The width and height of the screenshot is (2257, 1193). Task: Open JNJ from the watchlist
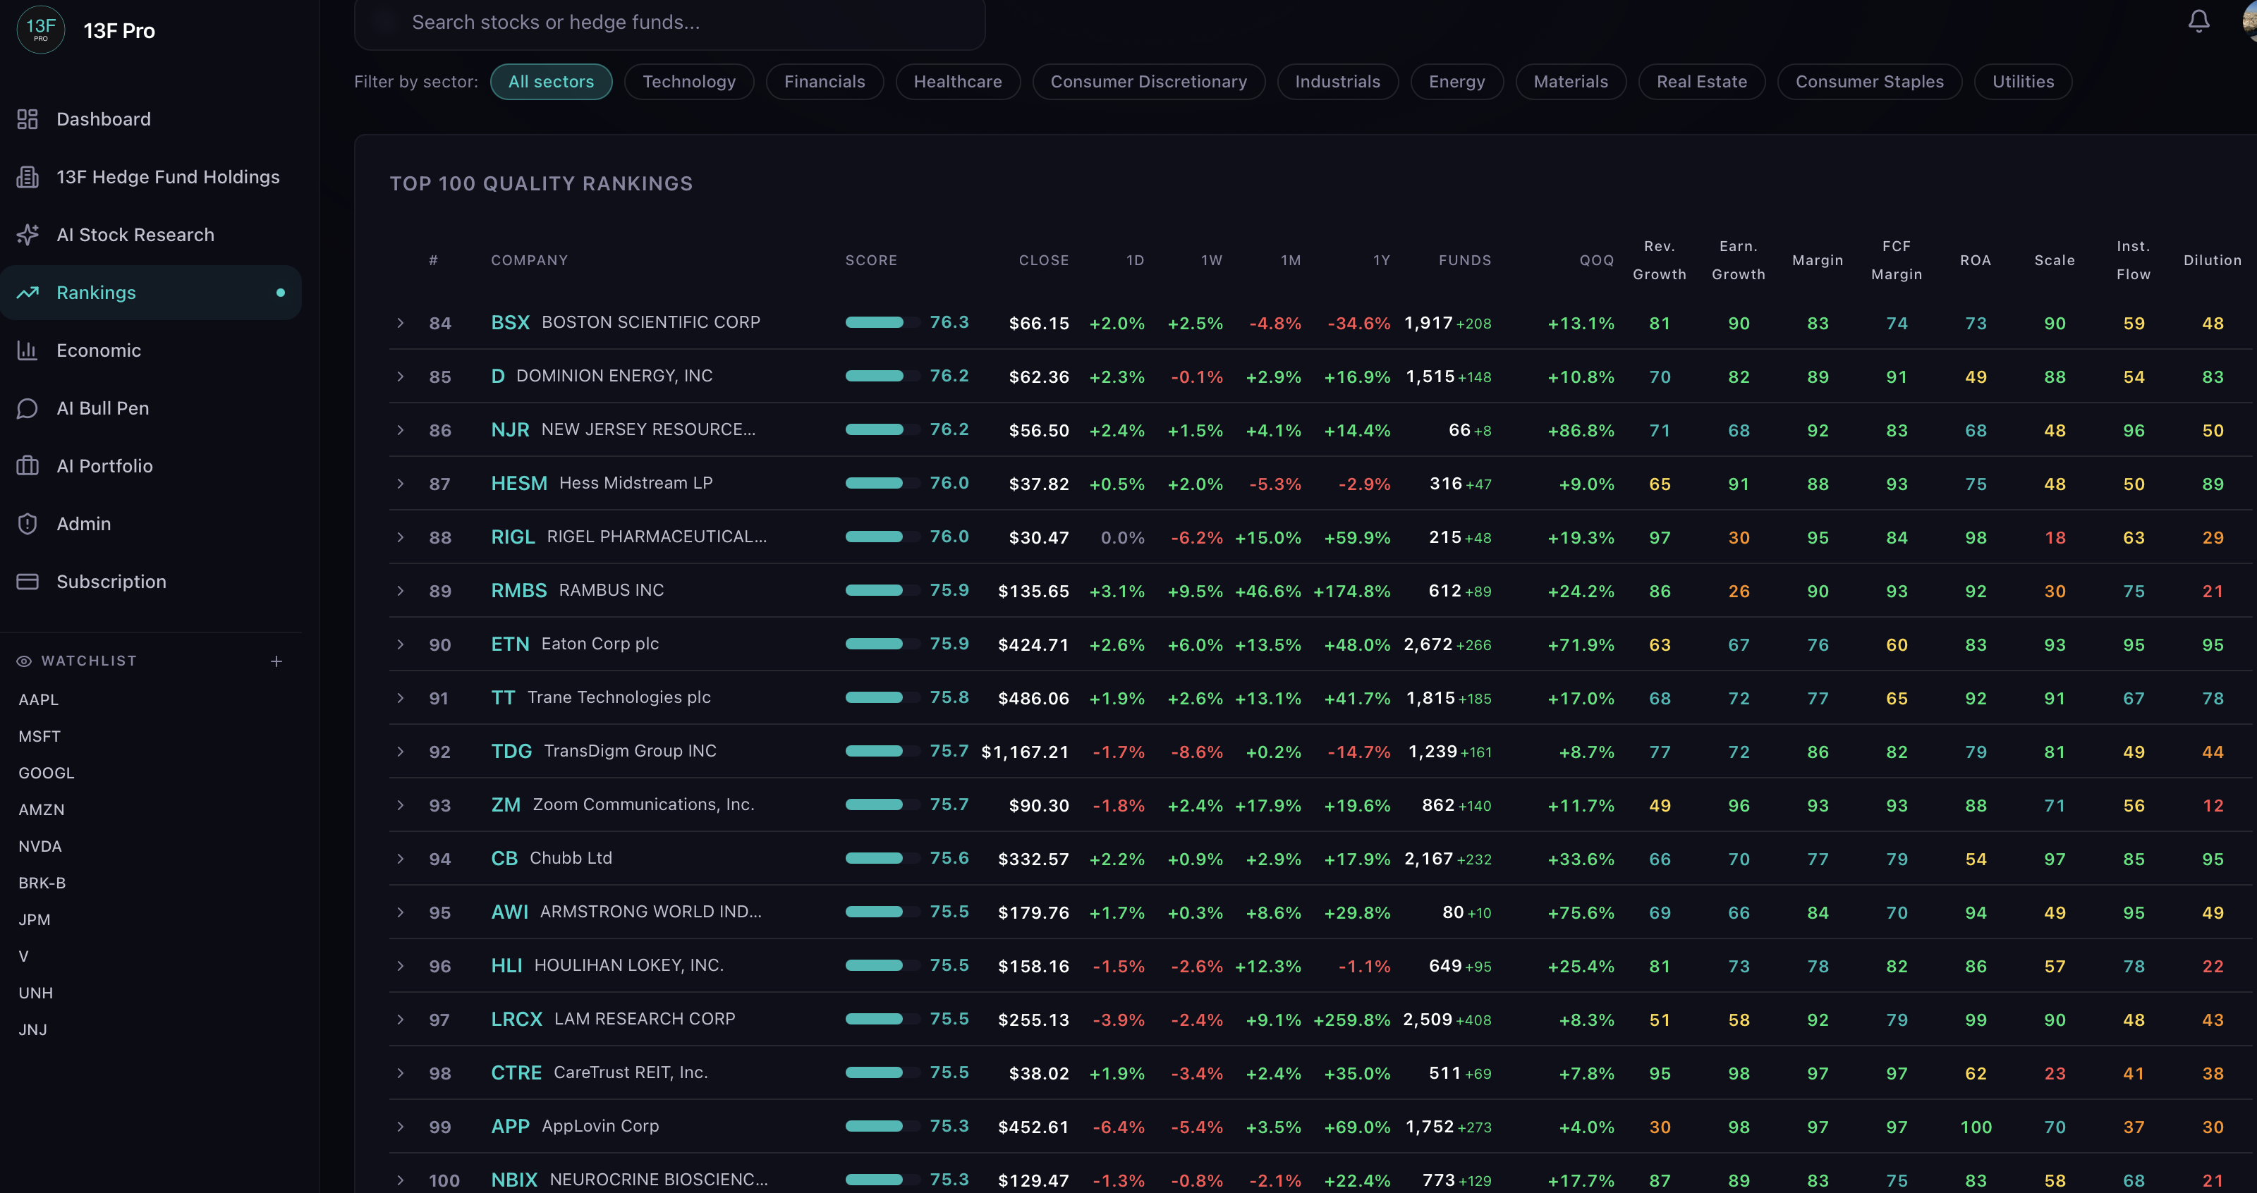click(32, 1030)
